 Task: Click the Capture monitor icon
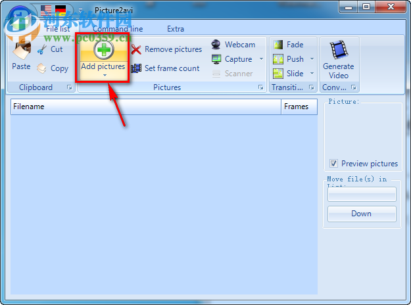[216, 59]
